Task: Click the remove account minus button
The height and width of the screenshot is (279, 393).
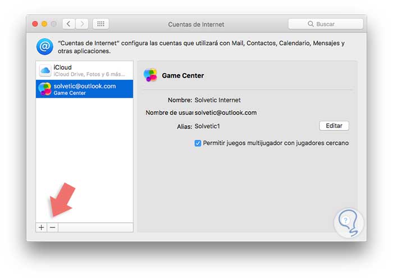Action: pos(52,227)
